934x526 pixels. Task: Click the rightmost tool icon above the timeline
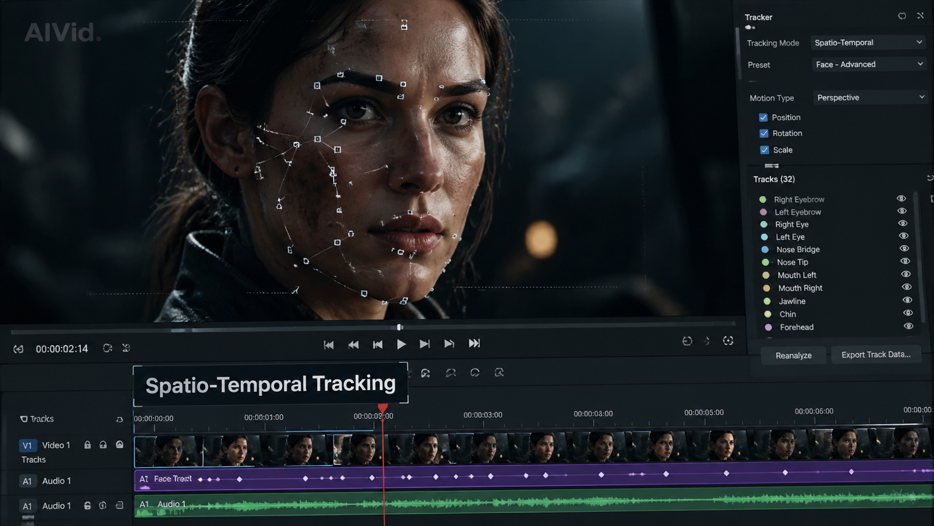499,372
